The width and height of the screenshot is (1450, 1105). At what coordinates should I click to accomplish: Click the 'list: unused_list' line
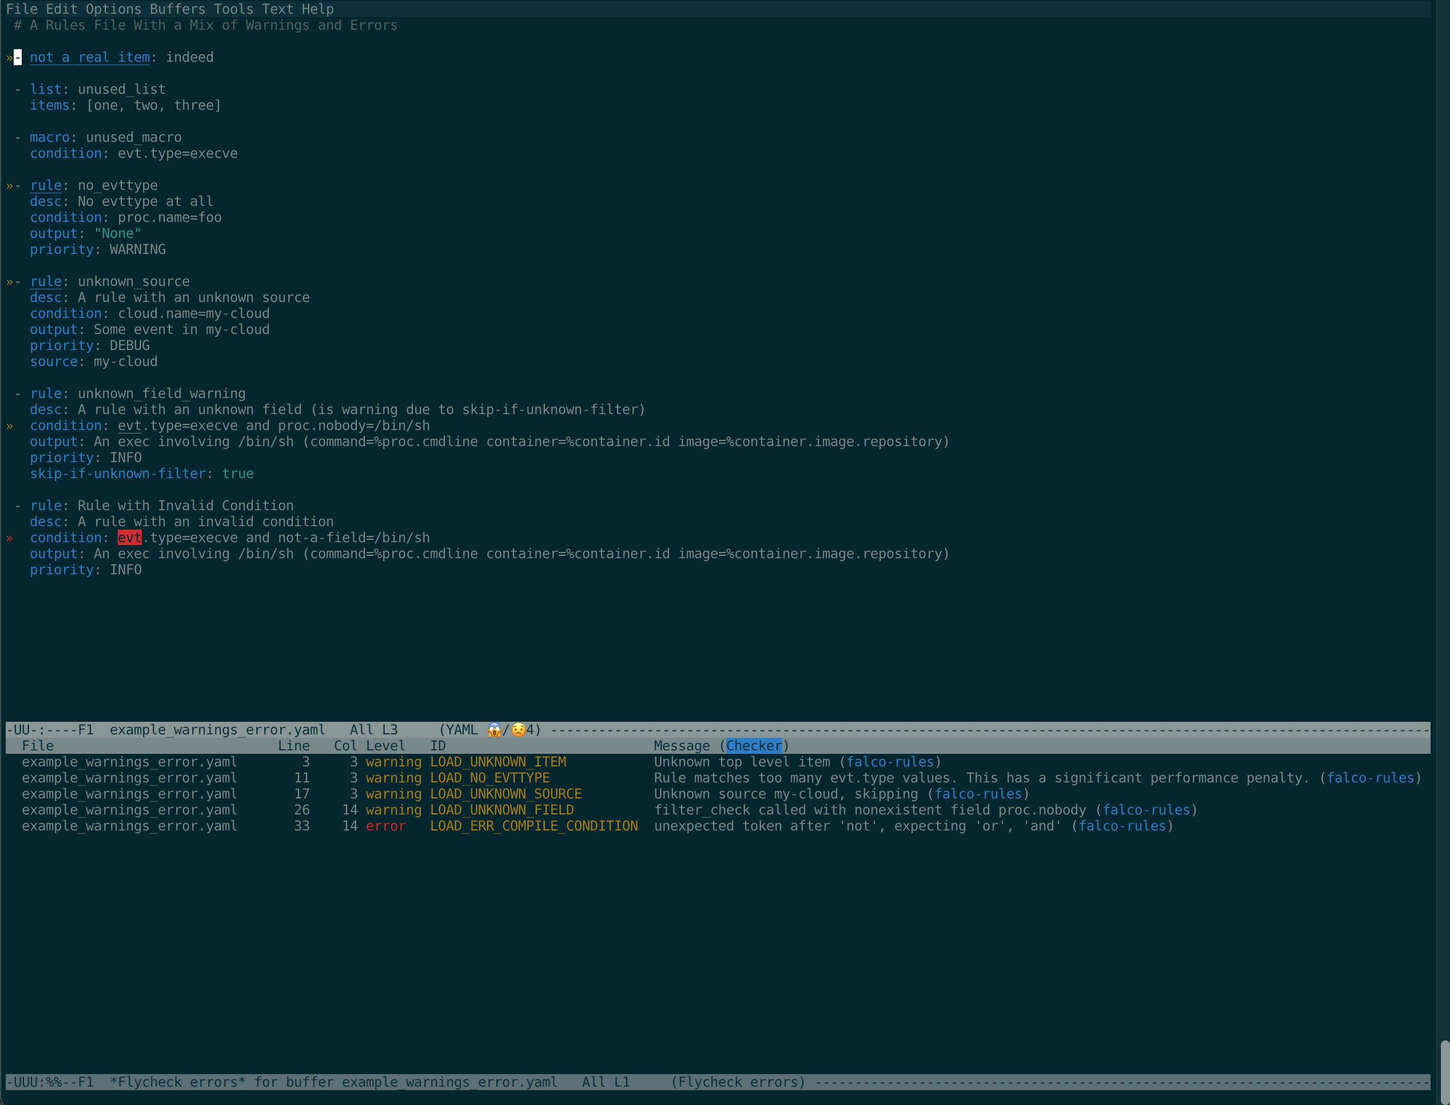(89, 89)
